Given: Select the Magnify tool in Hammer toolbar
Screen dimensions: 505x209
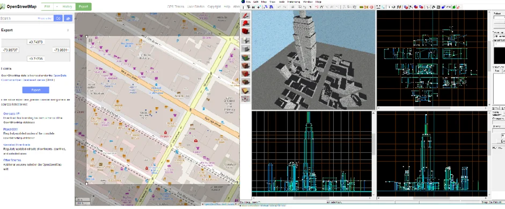Looking at the screenshot, I should tap(246, 23).
